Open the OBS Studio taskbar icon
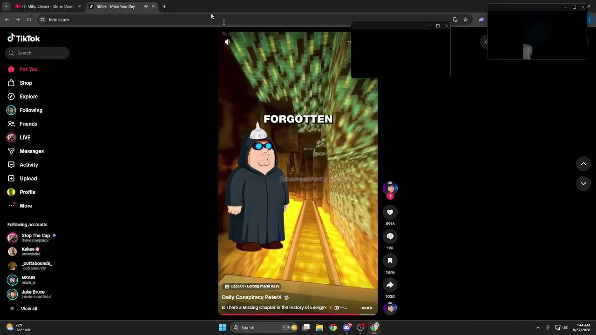The height and width of the screenshot is (335, 596). pos(360,328)
